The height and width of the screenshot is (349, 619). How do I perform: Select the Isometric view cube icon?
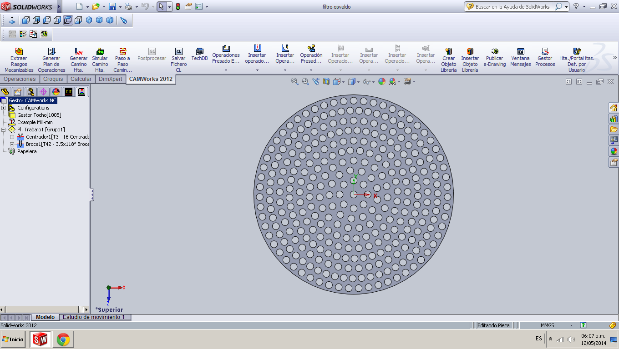[x=89, y=20]
